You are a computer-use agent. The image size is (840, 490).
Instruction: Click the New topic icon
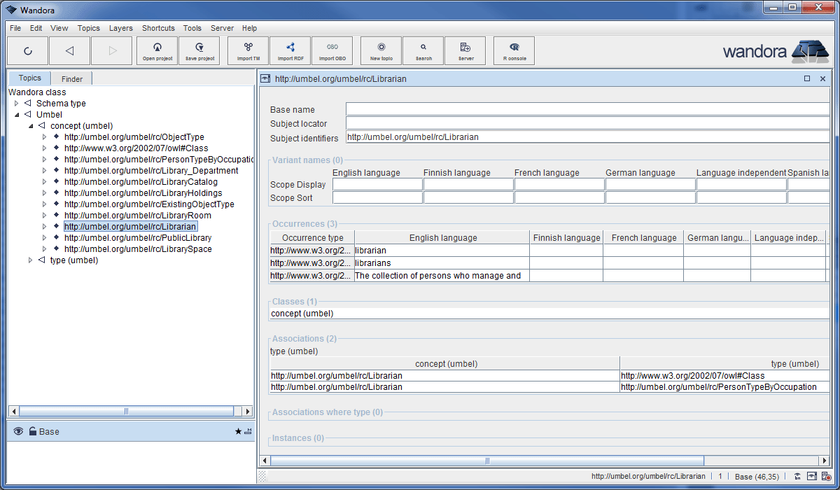[x=380, y=50]
